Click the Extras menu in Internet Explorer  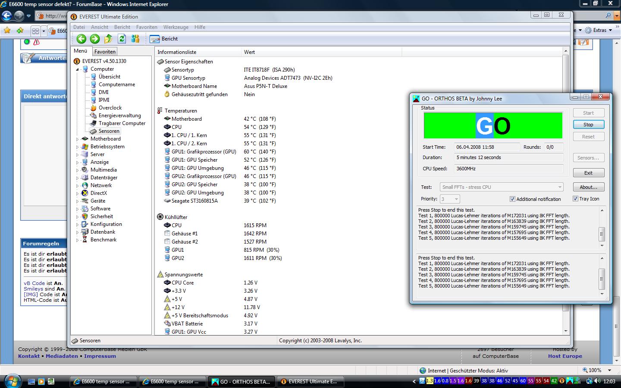click(599, 30)
